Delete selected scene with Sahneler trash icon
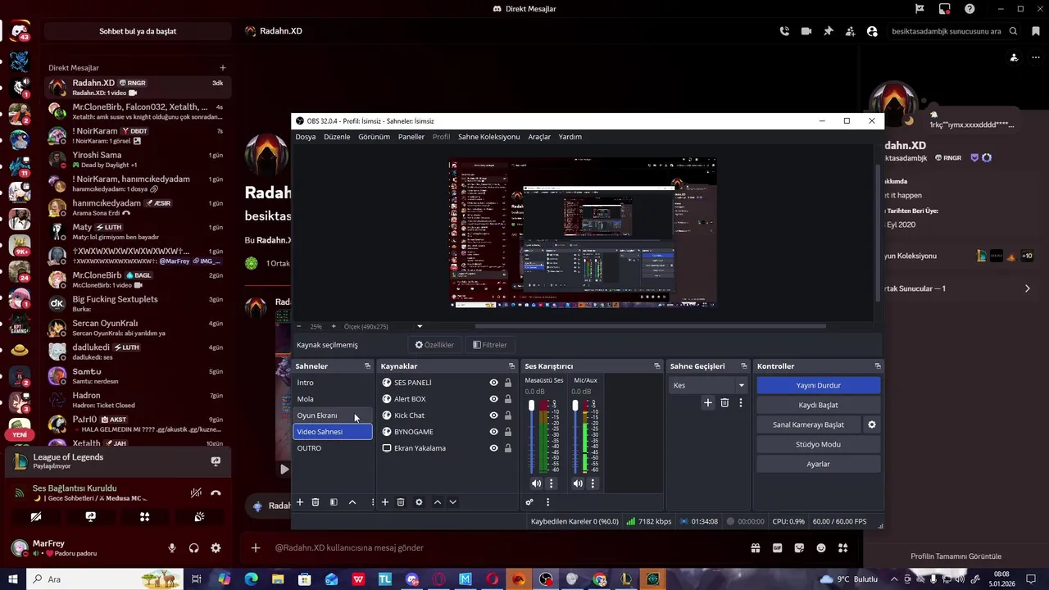Image resolution: width=1049 pixels, height=590 pixels. click(x=316, y=502)
